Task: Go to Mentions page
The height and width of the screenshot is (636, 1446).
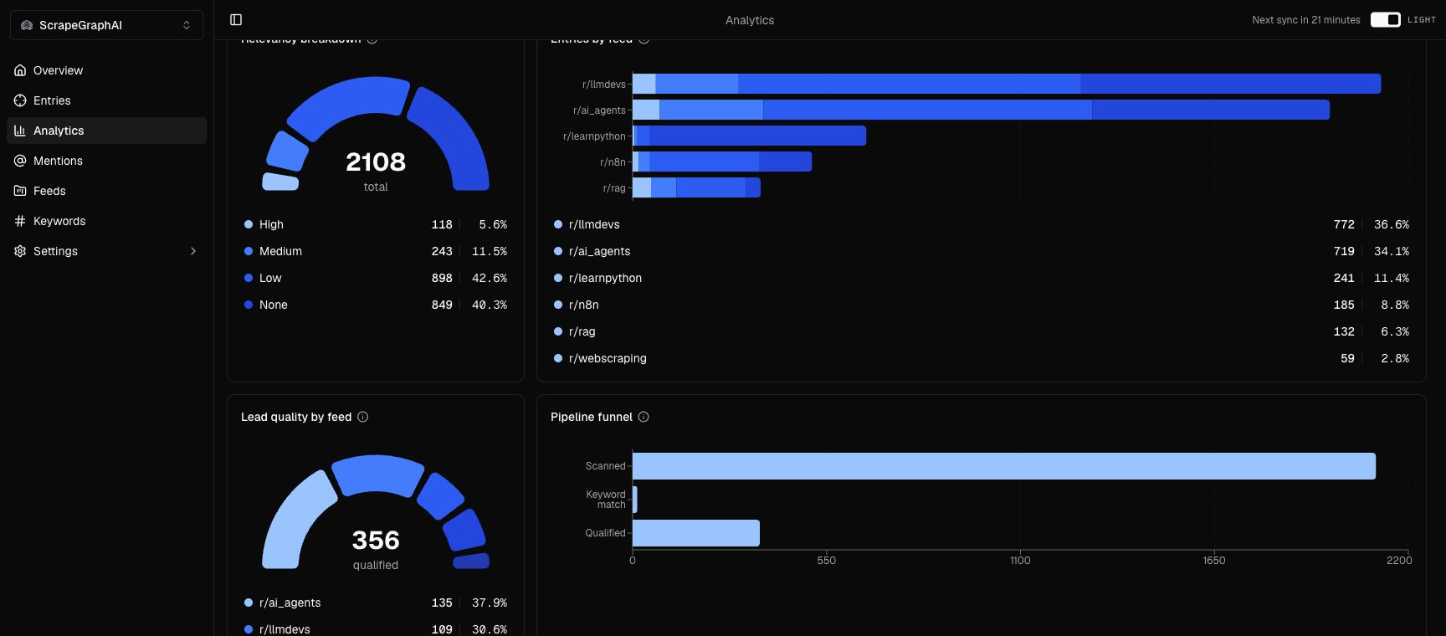Action: pos(106,161)
